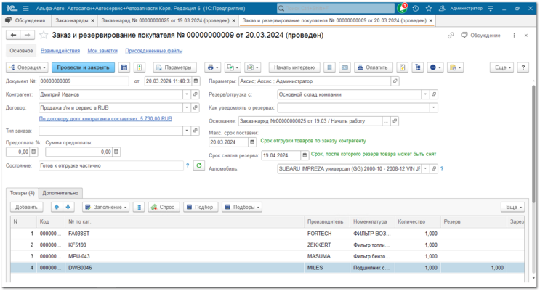Click contract debt link 5 730,00 RUB
The image size is (540, 291).
click(105, 119)
